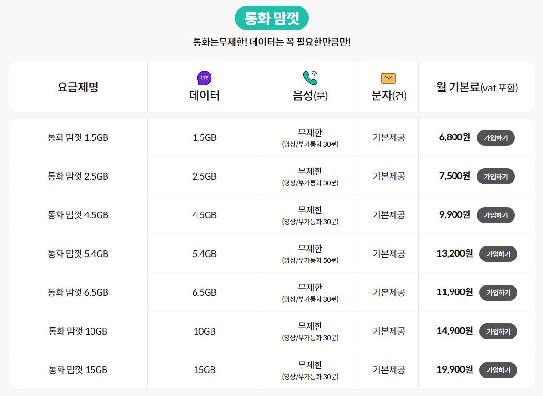Click the purple LTE data icon
This screenshot has height=396, width=543.
(204, 76)
